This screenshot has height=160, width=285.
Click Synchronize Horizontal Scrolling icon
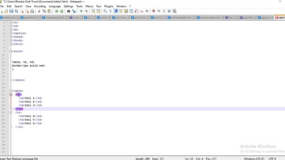(x=98, y=11)
